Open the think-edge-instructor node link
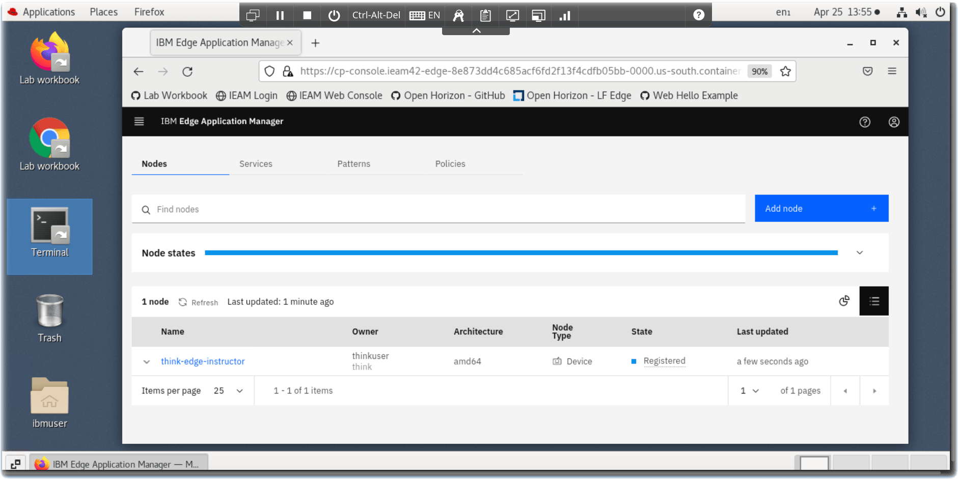958x479 pixels. [x=203, y=361]
